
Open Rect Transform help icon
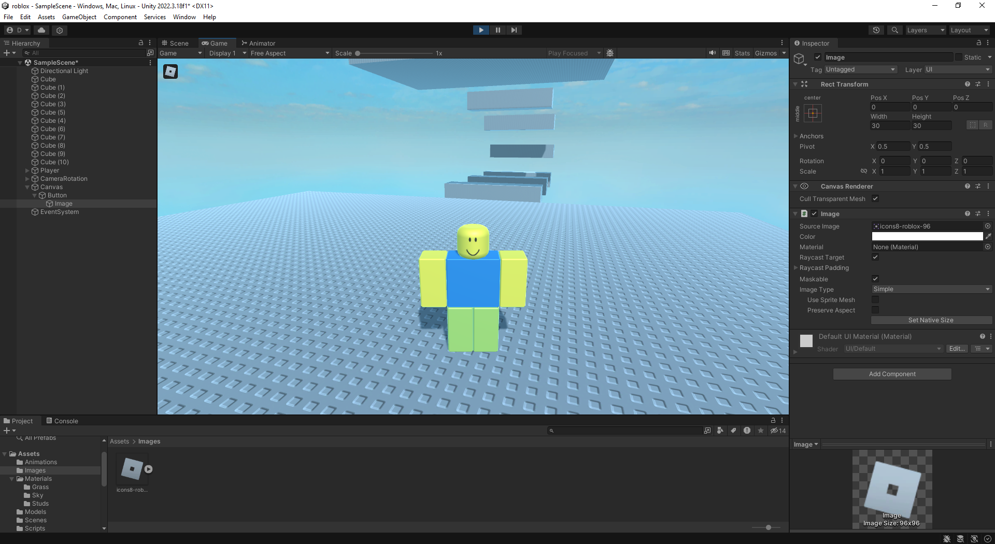(967, 84)
